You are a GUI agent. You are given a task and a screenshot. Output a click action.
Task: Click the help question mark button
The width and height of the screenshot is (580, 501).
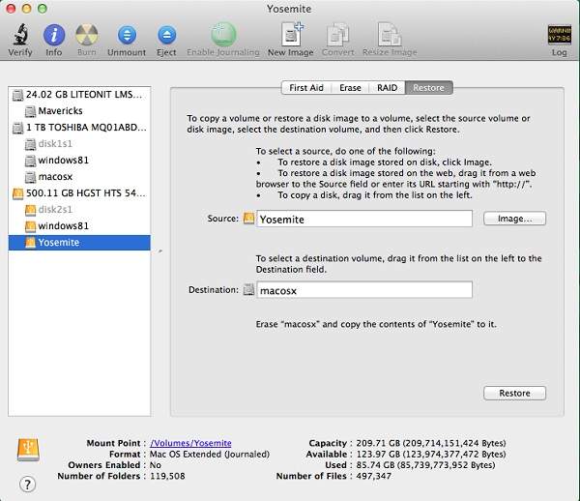(x=29, y=483)
